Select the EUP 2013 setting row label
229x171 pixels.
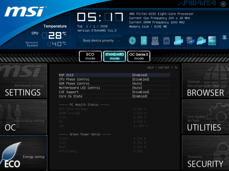66,75
